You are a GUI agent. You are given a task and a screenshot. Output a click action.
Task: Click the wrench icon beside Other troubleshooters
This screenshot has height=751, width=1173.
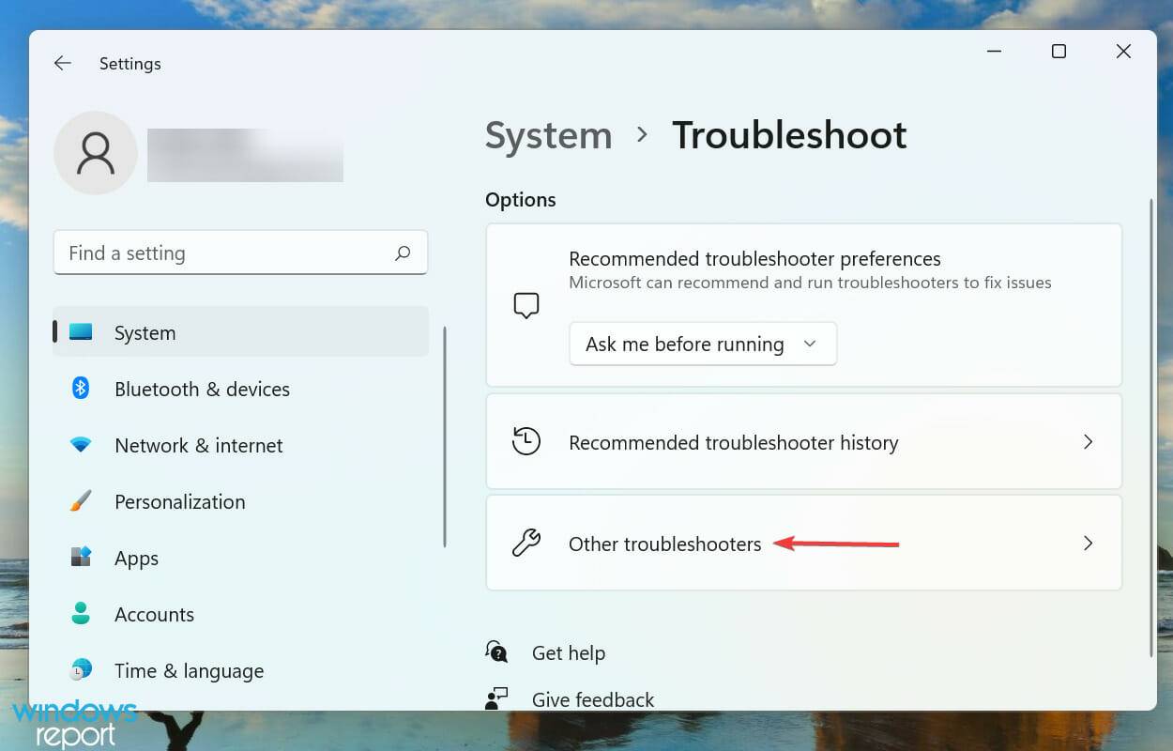click(526, 543)
